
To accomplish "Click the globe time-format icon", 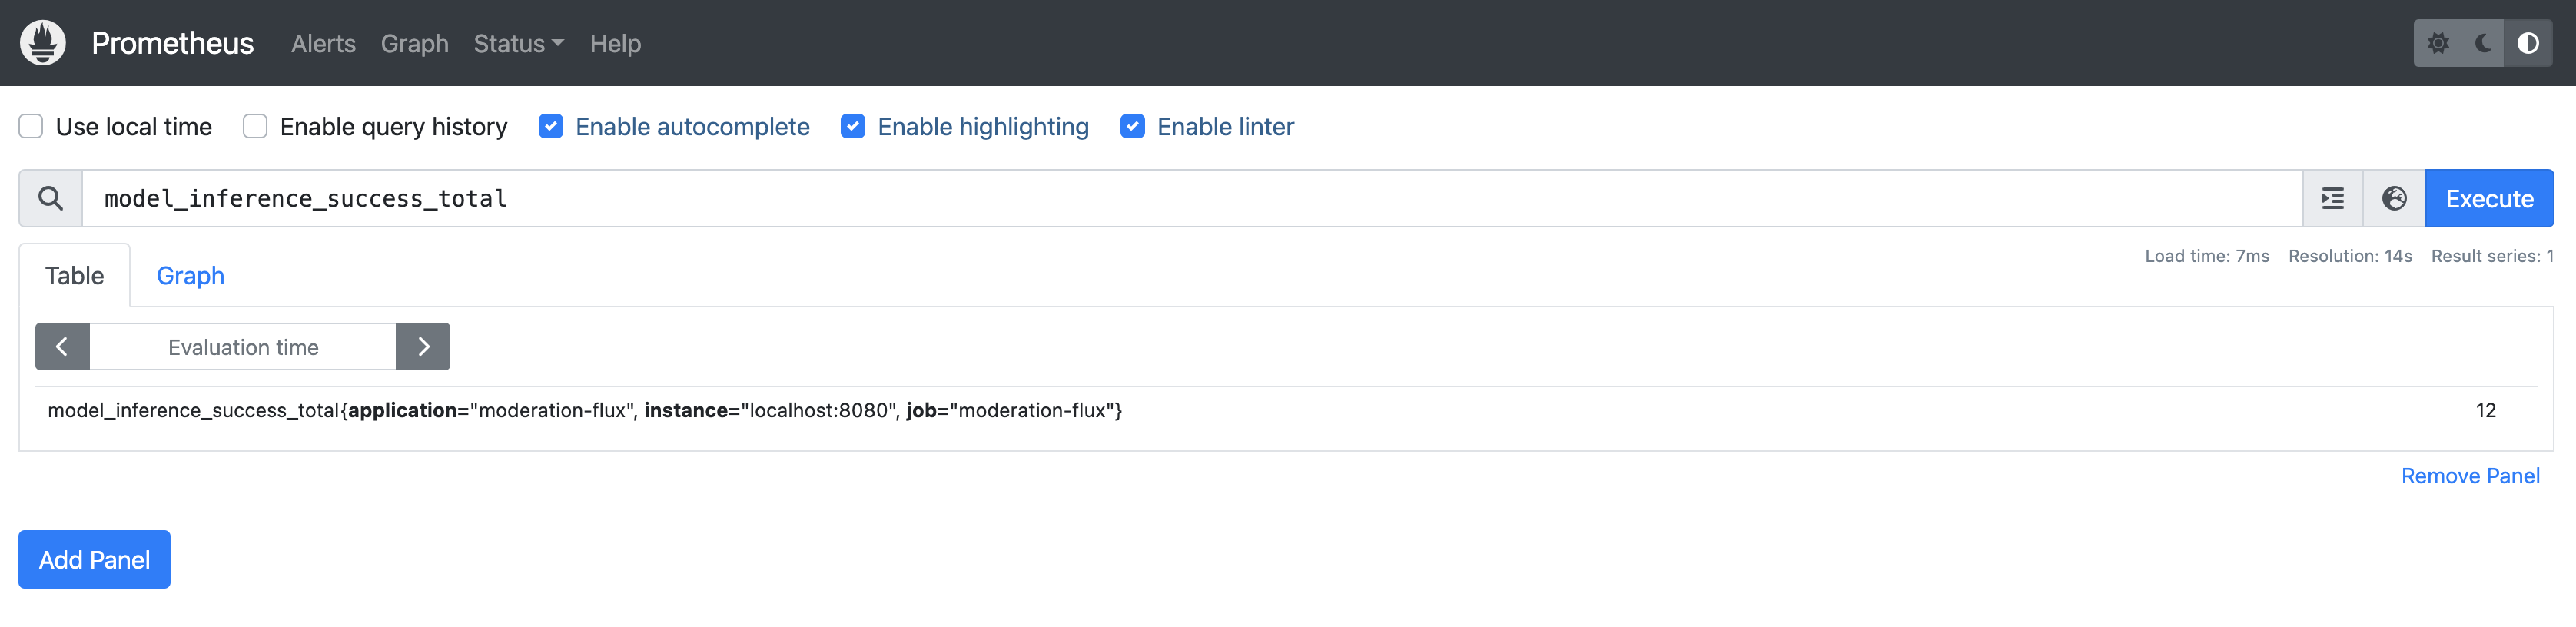I will pos(2394,198).
